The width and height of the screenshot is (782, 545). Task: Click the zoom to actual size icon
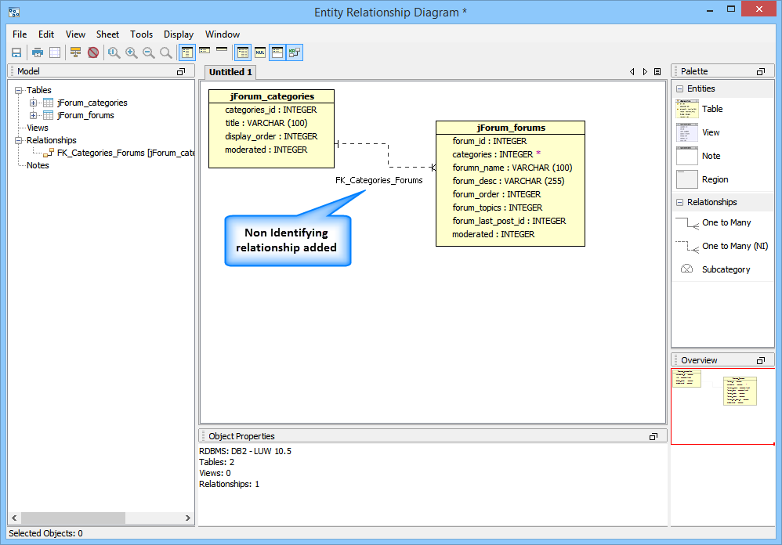114,52
